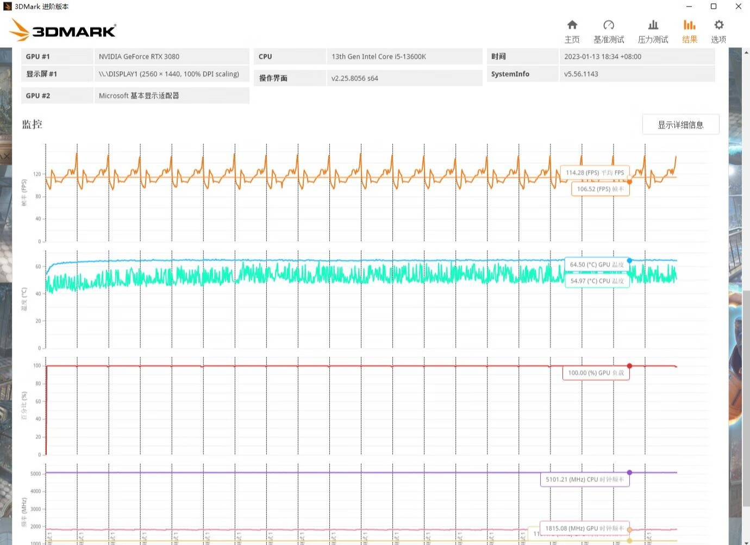Image resolution: width=750 pixels, height=545 pixels.
Task: Click the 显示详细信息 button
Action: [x=680, y=124]
